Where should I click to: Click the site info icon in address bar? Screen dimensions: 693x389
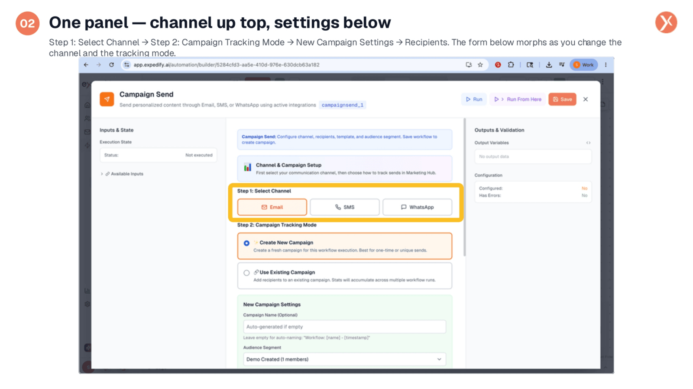tap(127, 65)
